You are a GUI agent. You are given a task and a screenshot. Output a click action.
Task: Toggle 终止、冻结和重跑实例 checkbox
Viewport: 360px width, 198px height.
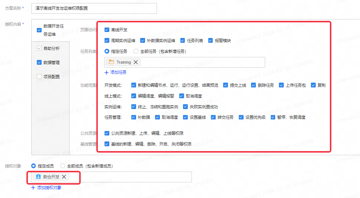coord(134,107)
